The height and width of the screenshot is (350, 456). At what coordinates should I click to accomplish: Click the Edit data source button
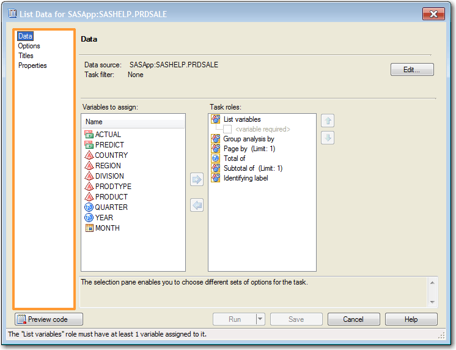(x=412, y=70)
